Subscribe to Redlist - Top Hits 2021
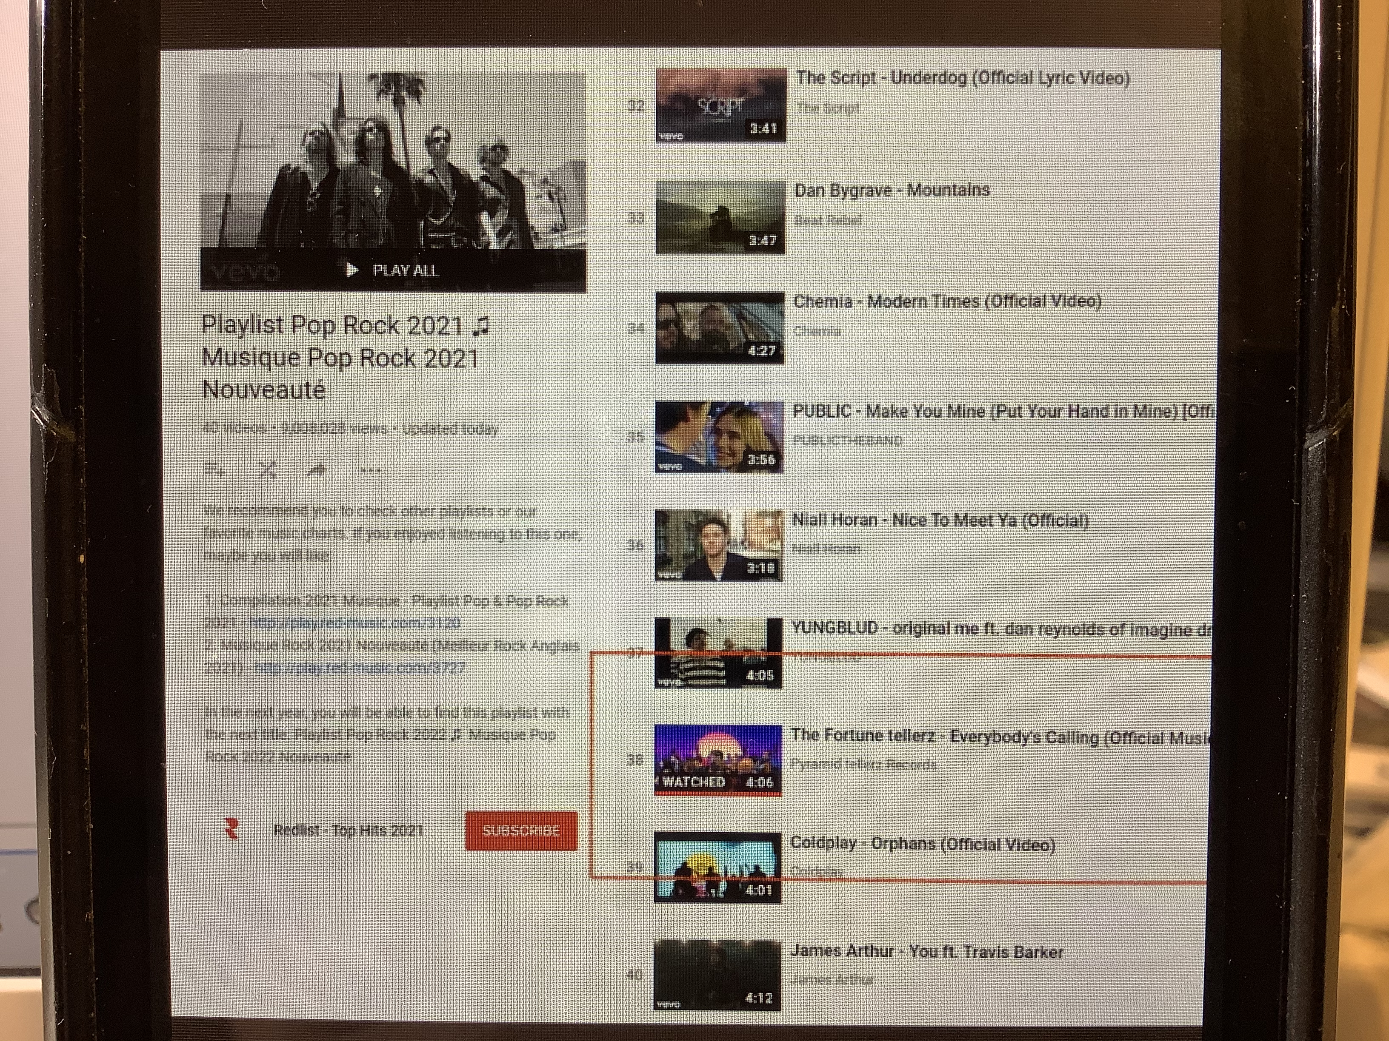Viewport: 1389px width, 1041px height. coord(520,830)
